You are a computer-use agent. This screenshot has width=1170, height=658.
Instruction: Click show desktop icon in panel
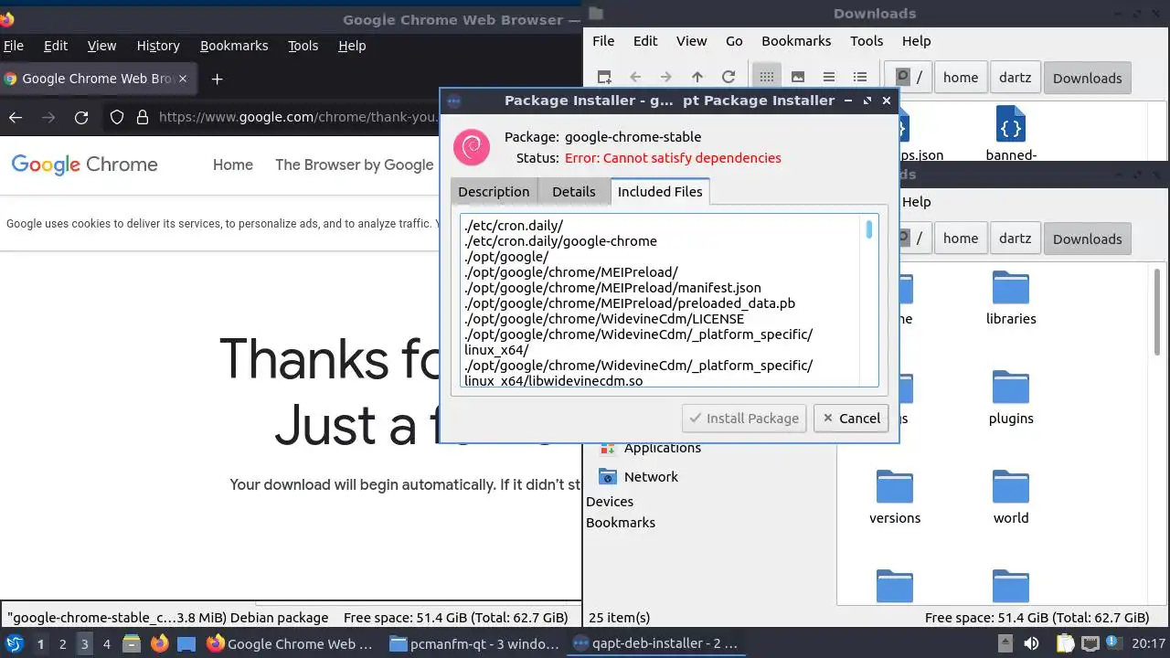[x=186, y=643]
